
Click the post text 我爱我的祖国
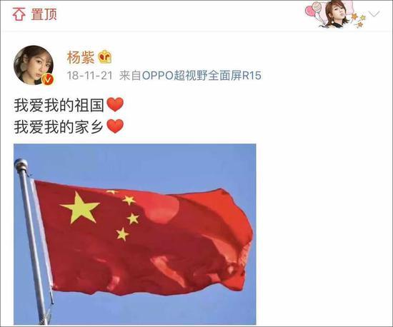[x=59, y=105]
